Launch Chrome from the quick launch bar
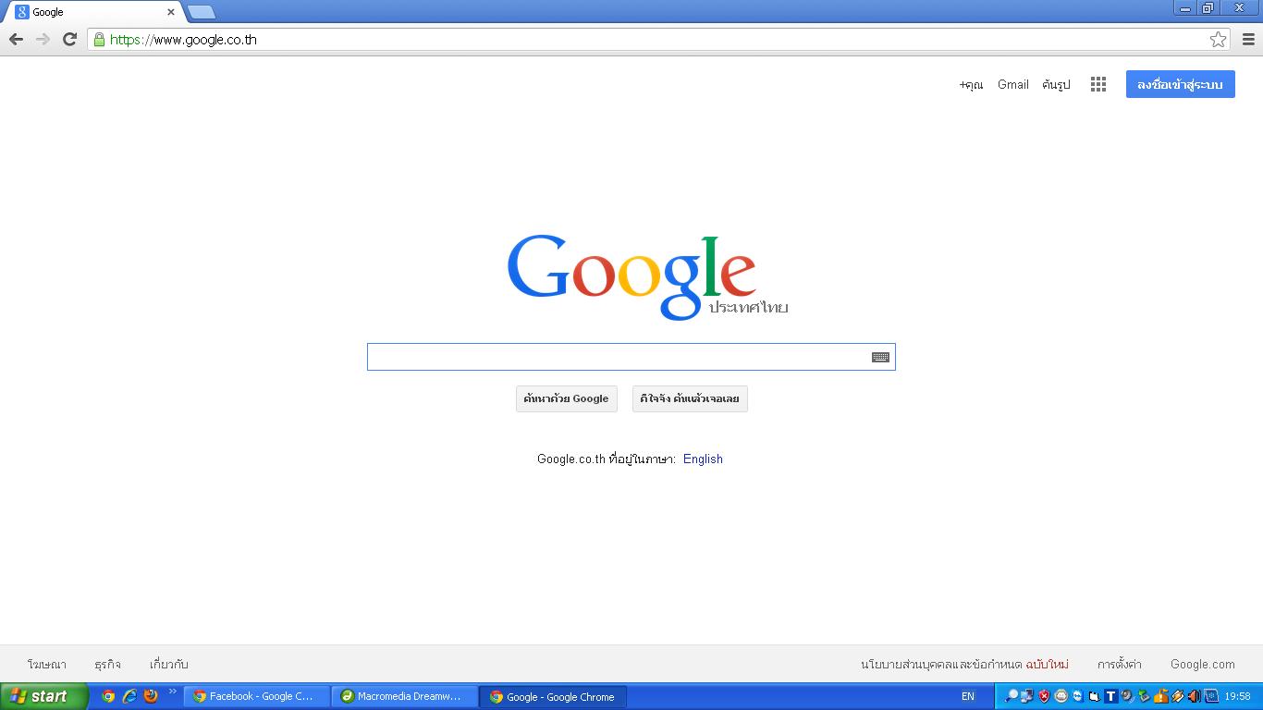 (x=108, y=696)
